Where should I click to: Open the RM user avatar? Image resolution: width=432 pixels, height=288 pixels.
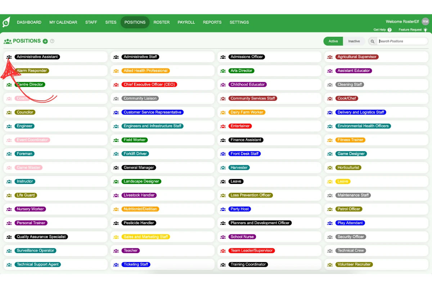pyautogui.click(x=426, y=22)
